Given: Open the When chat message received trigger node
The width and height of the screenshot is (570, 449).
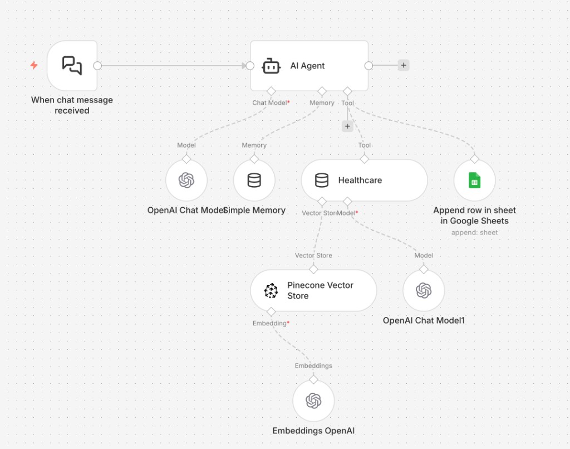Looking at the screenshot, I should coord(72,65).
